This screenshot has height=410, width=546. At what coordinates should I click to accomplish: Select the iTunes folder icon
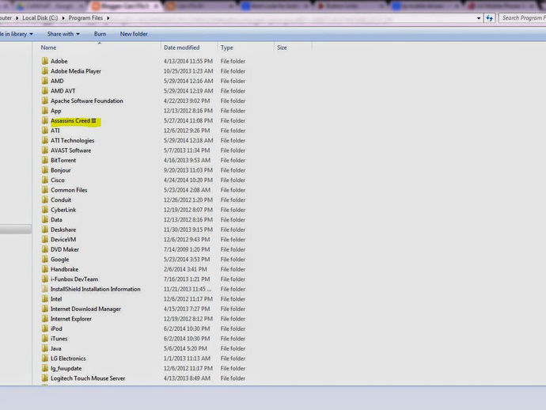[x=45, y=339]
